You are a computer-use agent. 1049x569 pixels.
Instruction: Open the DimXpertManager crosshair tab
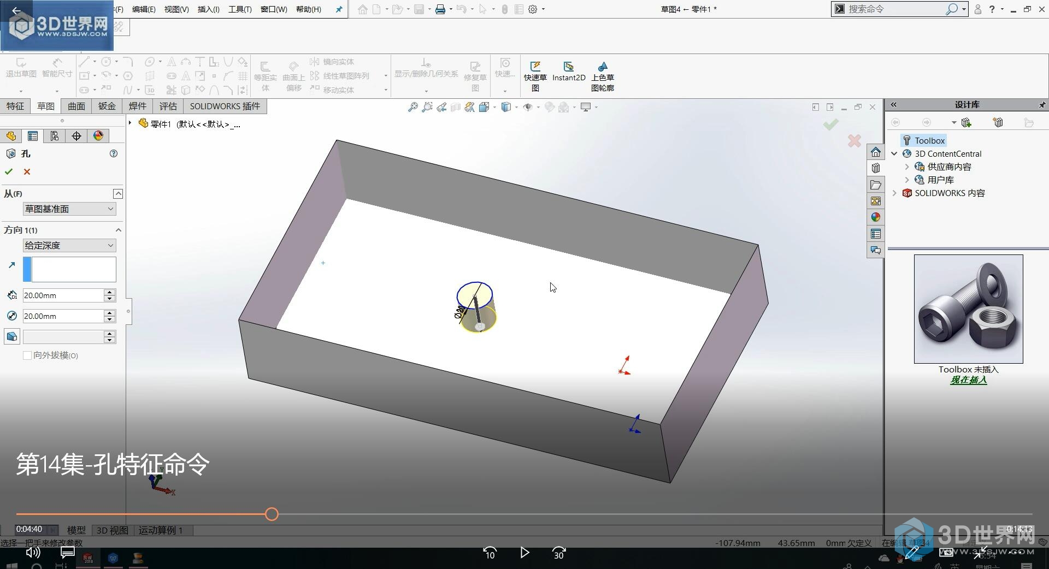pos(76,136)
